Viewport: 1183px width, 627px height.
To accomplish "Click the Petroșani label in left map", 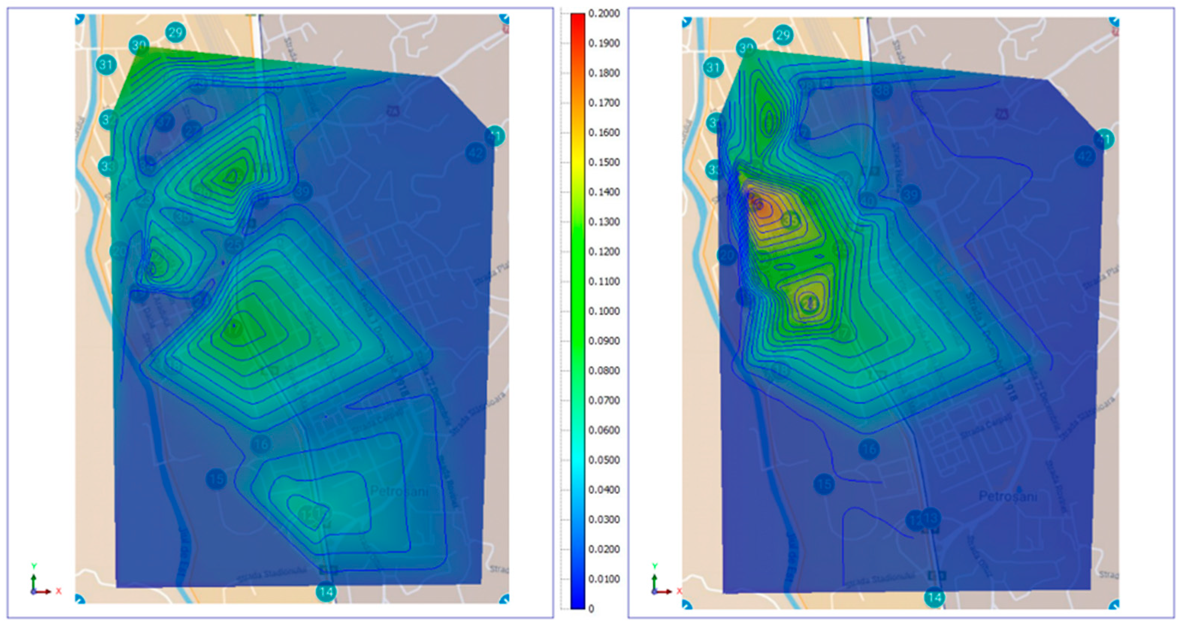I will (399, 491).
